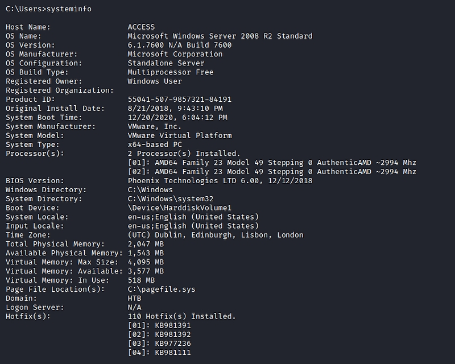Click the Product ID number
The image size is (455, 364).
(x=179, y=100)
